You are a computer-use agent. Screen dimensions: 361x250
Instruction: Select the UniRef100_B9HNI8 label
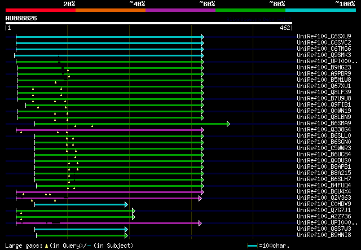click(324, 235)
